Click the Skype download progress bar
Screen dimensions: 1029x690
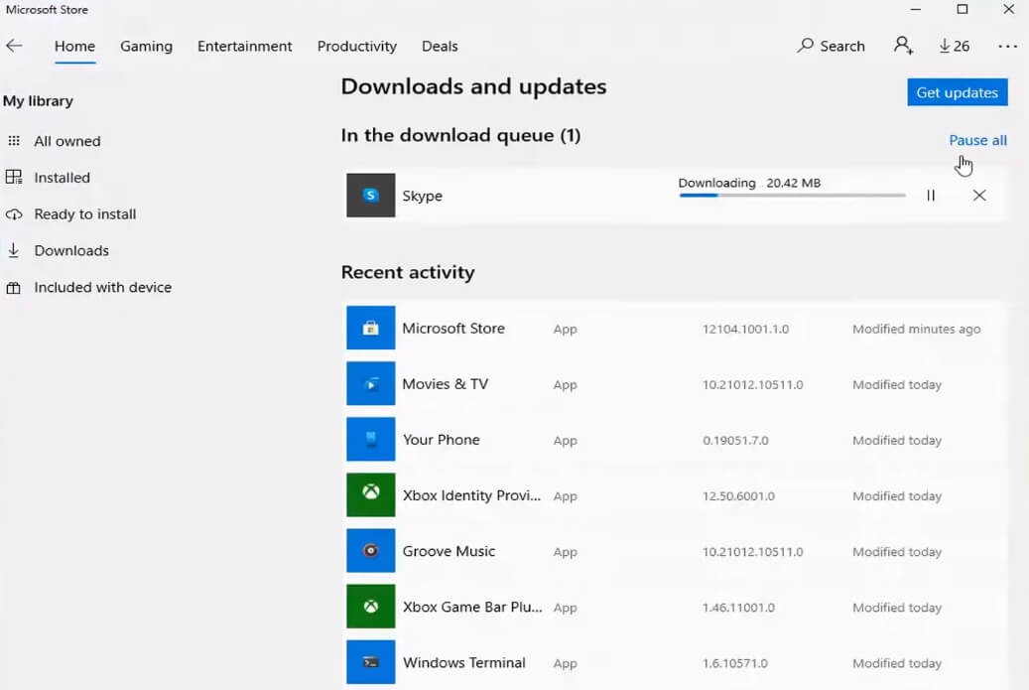pos(792,196)
